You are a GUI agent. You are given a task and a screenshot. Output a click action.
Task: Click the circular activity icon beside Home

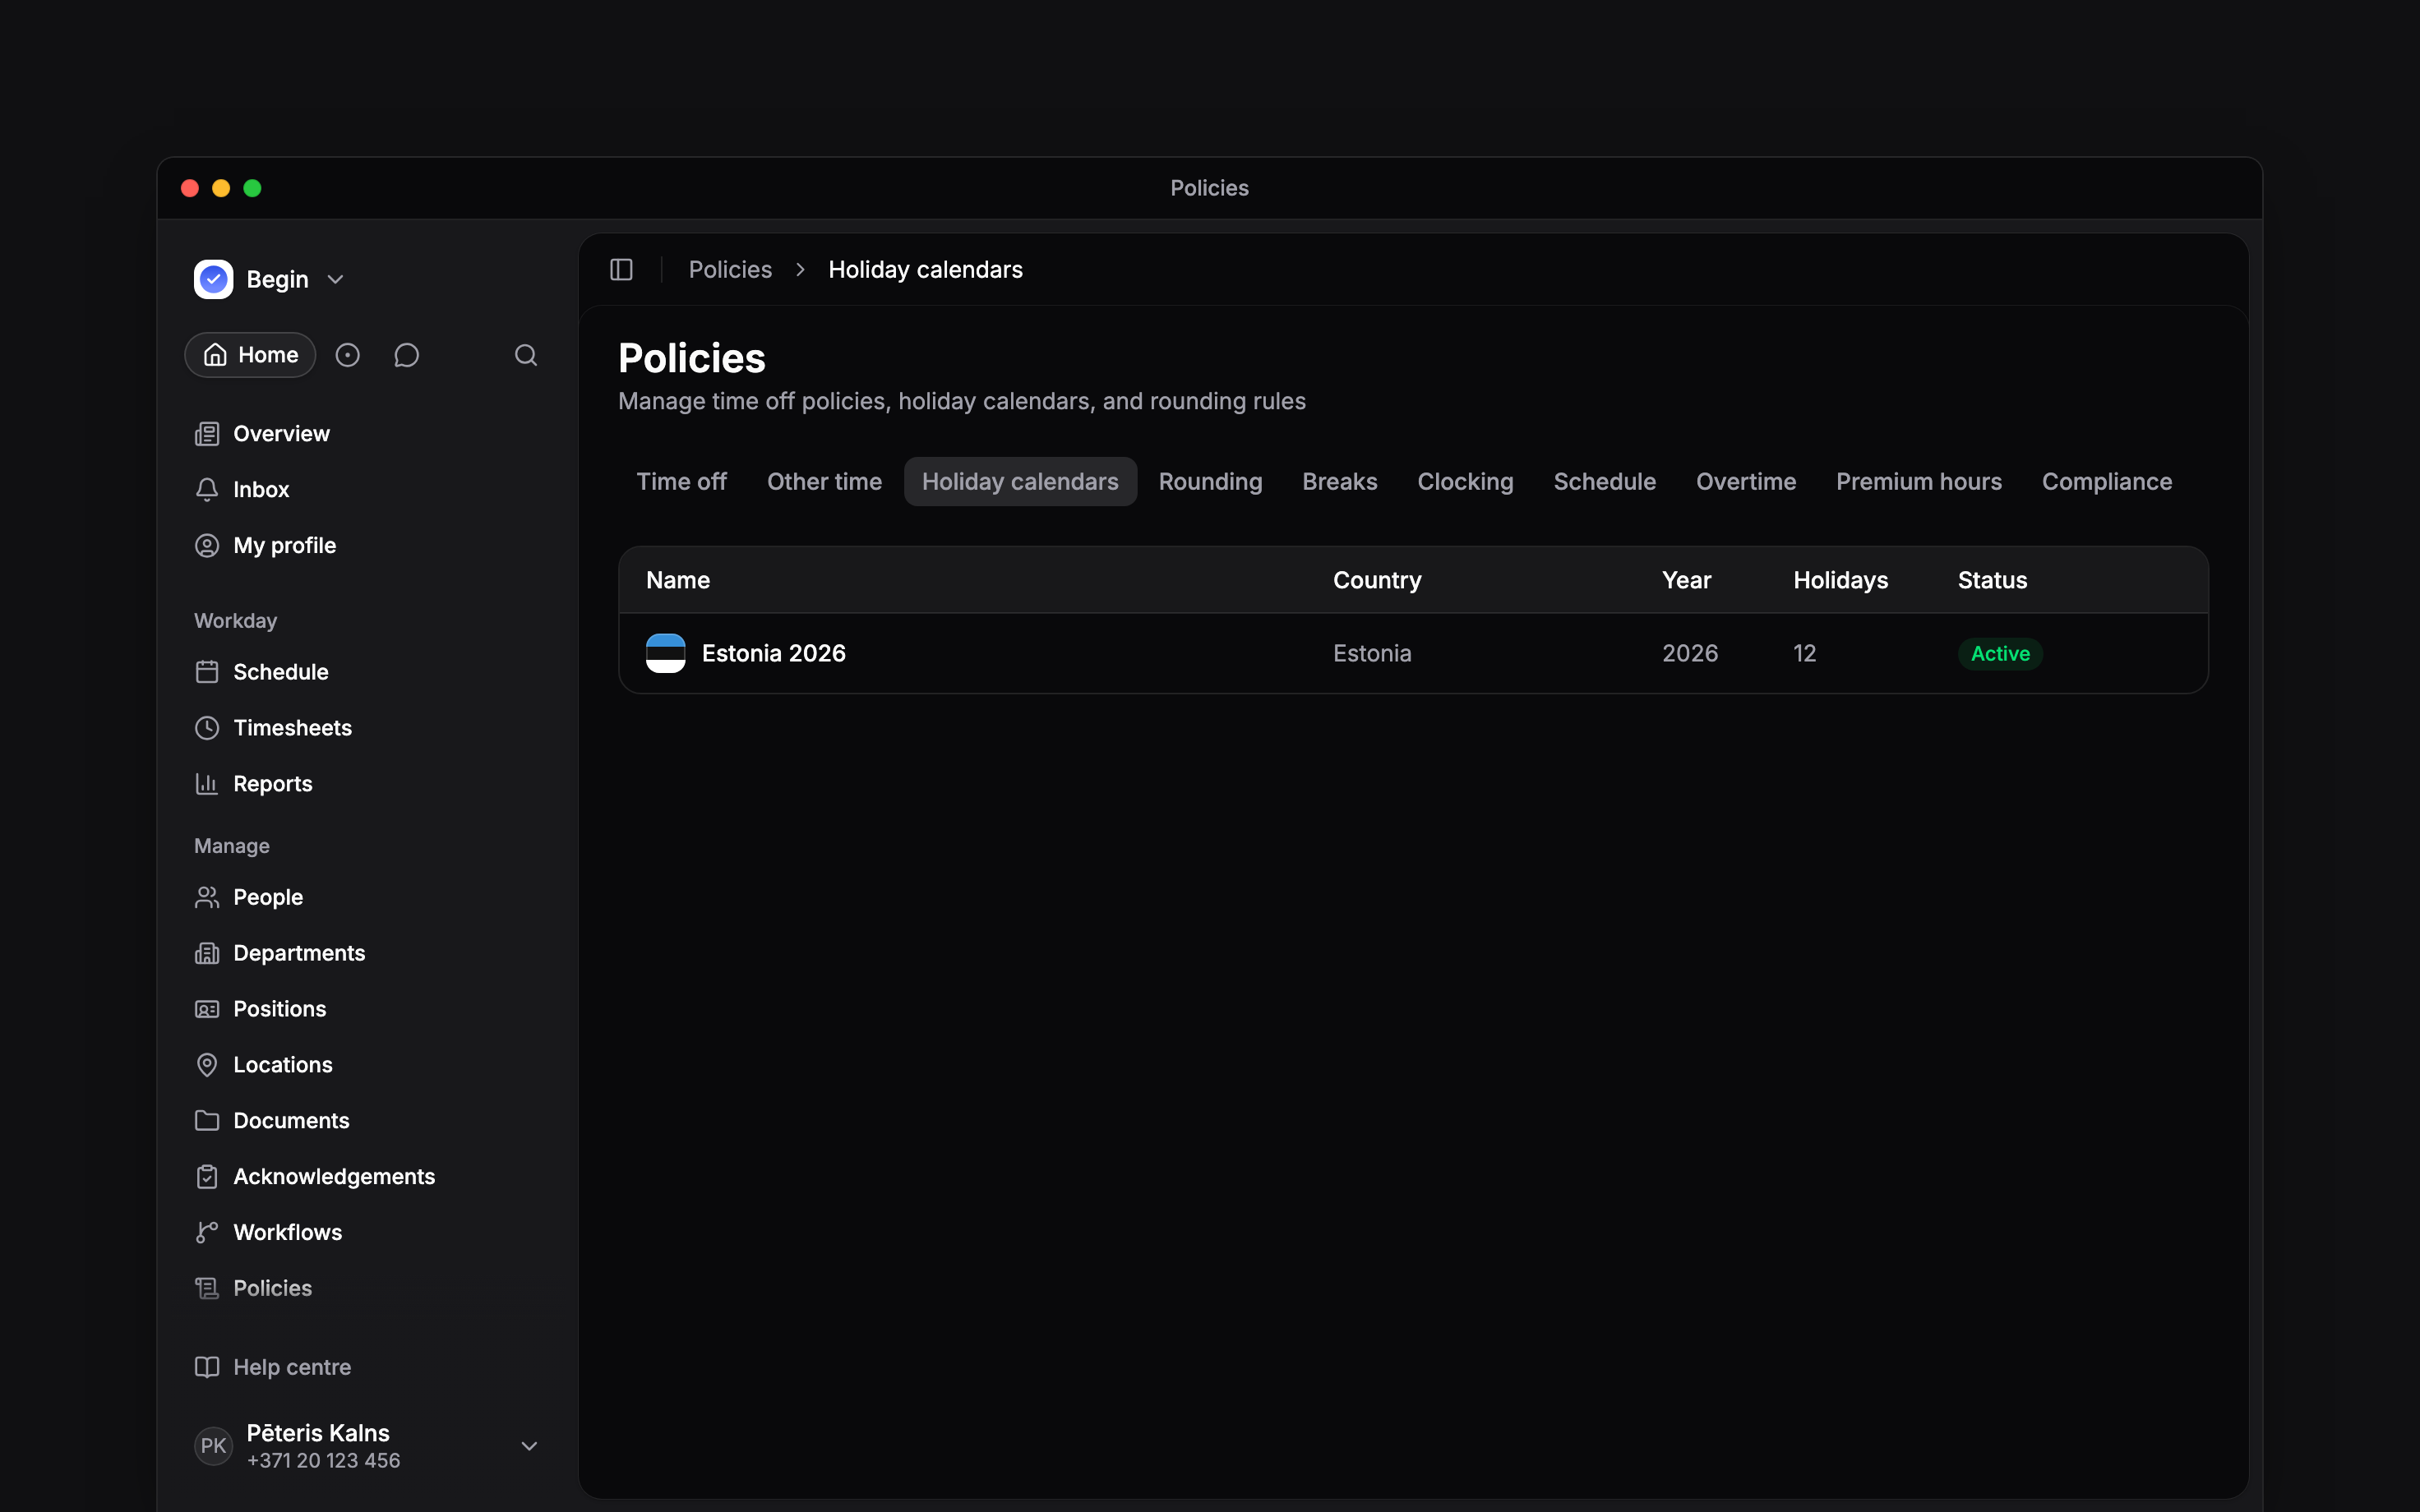pyautogui.click(x=347, y=355)
